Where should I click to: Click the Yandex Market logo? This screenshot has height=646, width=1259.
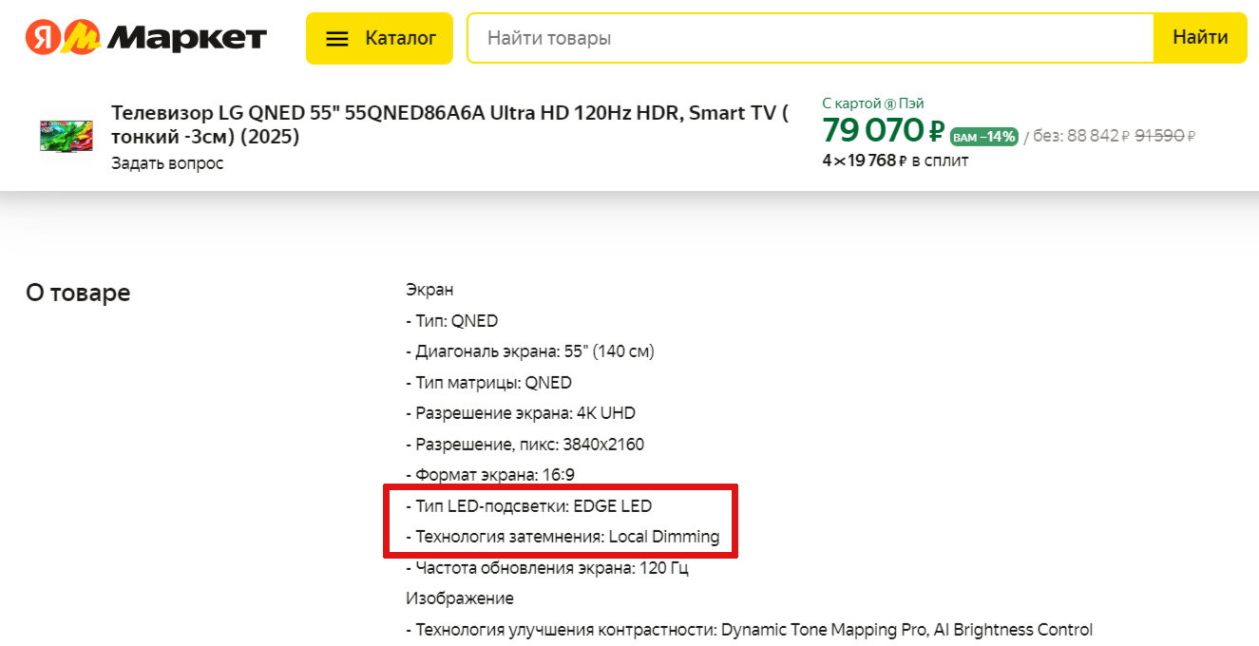coord(146,38)
